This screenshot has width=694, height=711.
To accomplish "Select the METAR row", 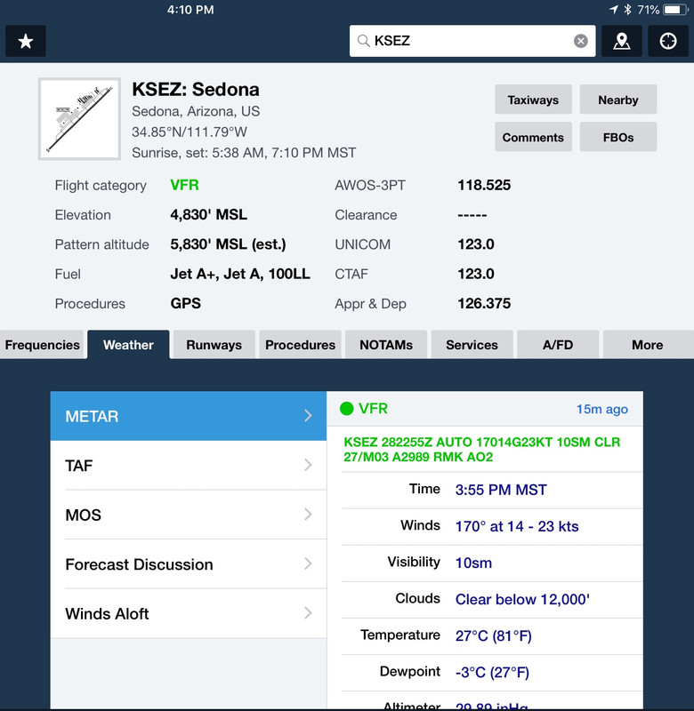I will click(x=189, y=416).
